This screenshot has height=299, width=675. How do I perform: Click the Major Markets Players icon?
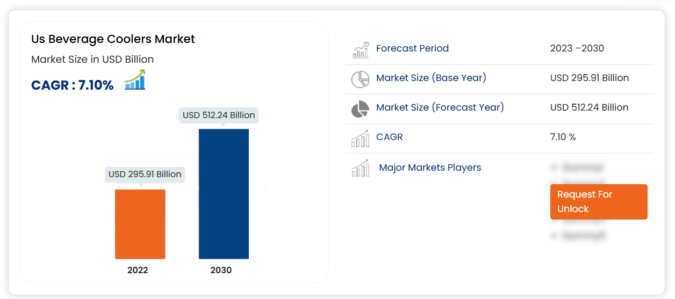[x=360, y=168]
